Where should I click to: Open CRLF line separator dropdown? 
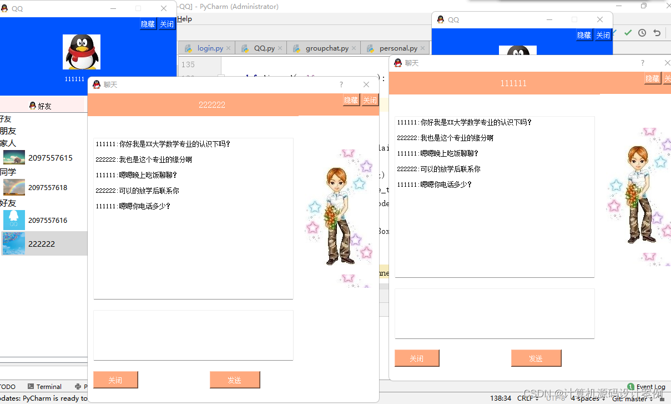click(x=528, y=398)
